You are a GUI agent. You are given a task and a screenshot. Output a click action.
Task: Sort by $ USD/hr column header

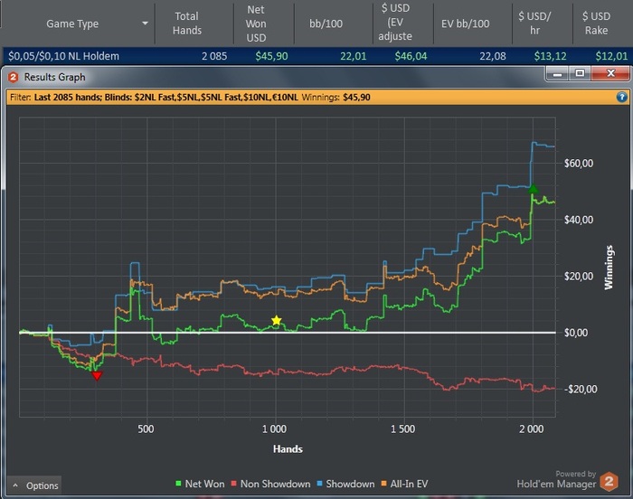(535, 24)
